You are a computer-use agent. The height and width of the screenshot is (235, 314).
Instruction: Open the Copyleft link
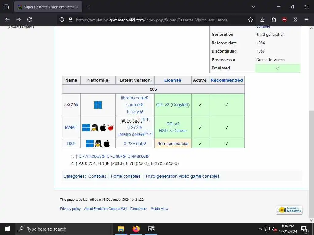click(x=180, y=105)
